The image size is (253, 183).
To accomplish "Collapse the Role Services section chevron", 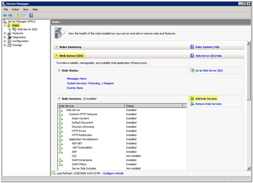I will click(59, 98).
